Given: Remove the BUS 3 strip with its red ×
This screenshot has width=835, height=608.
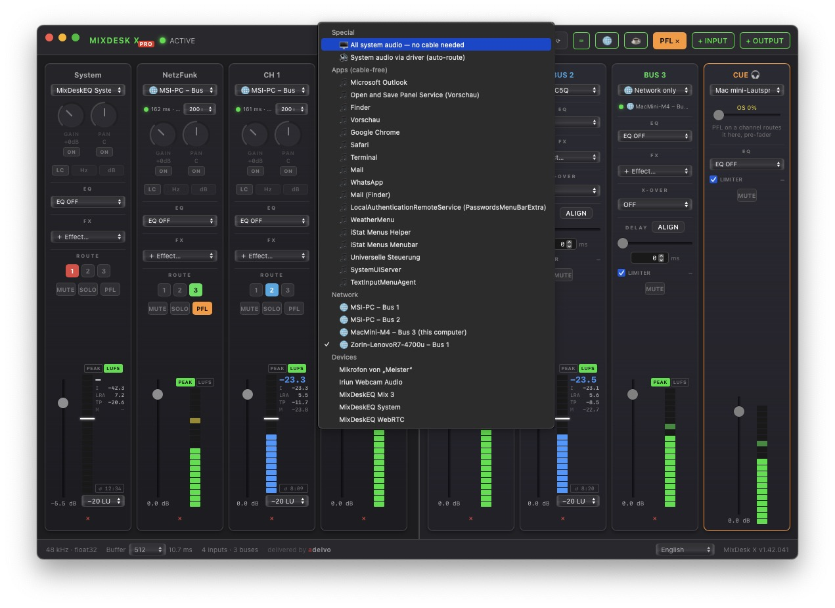Looking at the screenshot, I should pos(654,519).
